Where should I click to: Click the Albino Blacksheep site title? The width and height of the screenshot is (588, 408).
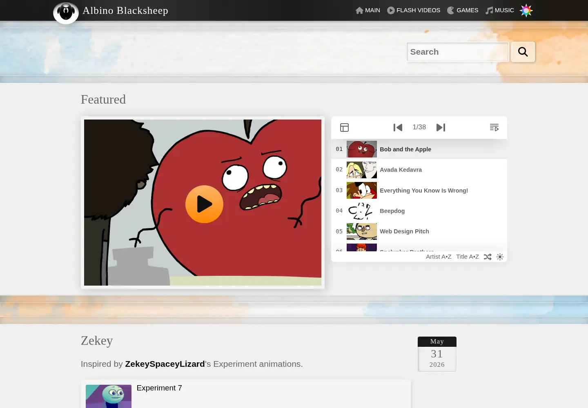coord(125,11)
